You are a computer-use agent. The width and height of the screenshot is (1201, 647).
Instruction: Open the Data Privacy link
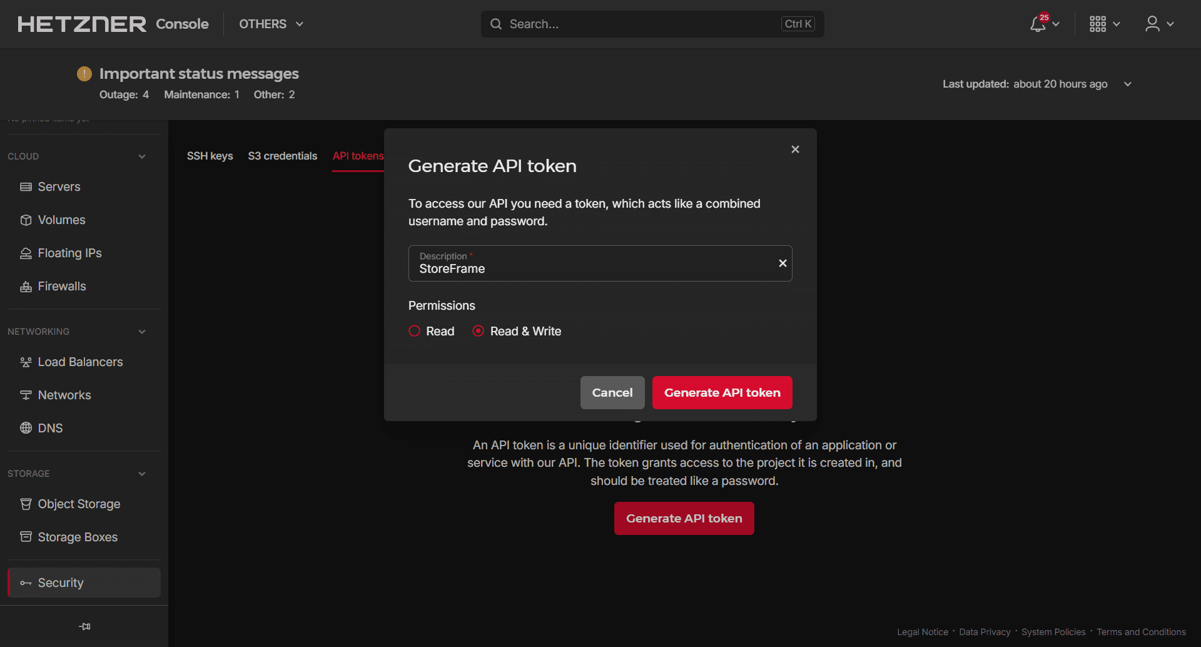click(985, 632)
